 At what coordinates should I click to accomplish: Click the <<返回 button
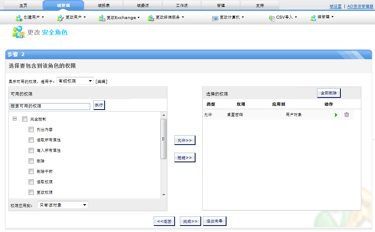(x=164, y=221)
